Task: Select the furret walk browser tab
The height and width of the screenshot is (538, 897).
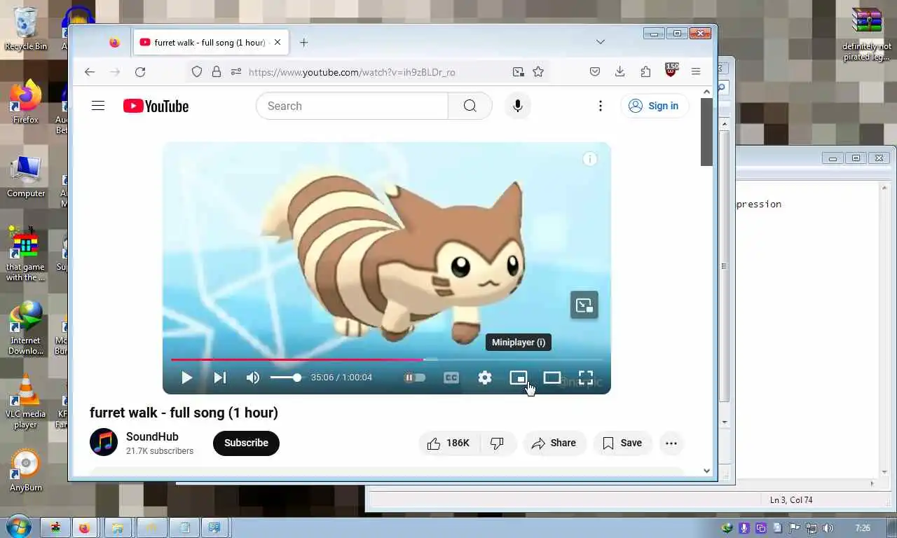Action: (210, 42)
